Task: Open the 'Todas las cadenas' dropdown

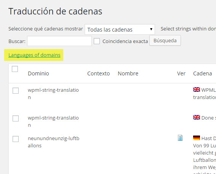Action: (x=120, y=29)
